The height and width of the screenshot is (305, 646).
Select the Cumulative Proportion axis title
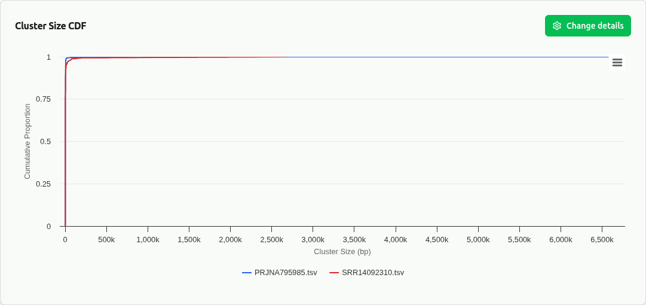(x=27, y=141)
